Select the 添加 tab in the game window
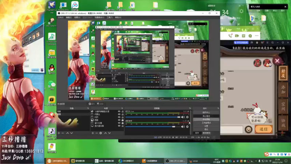Screen dimensions: 291x164 click(283, 90)
